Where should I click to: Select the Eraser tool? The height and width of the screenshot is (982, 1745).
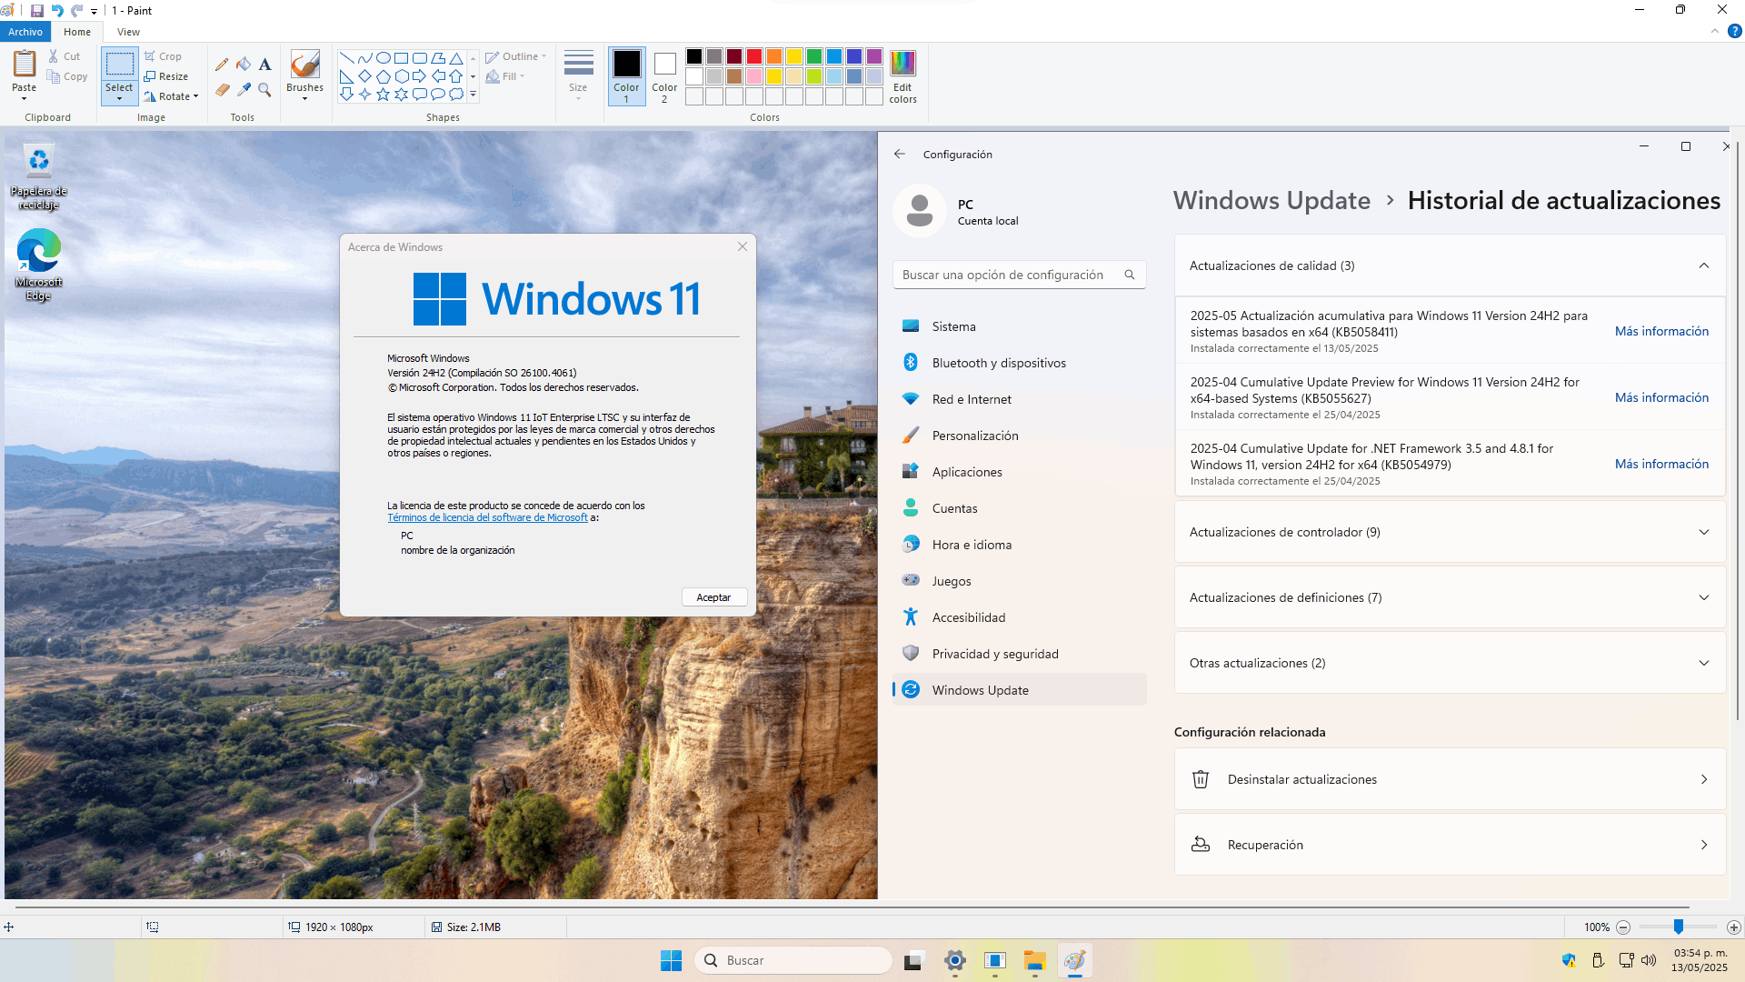(x=222, y=90)
